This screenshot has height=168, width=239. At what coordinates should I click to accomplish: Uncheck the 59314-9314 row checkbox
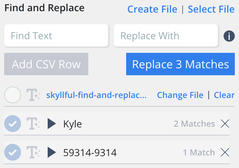[x=13, y=152]
